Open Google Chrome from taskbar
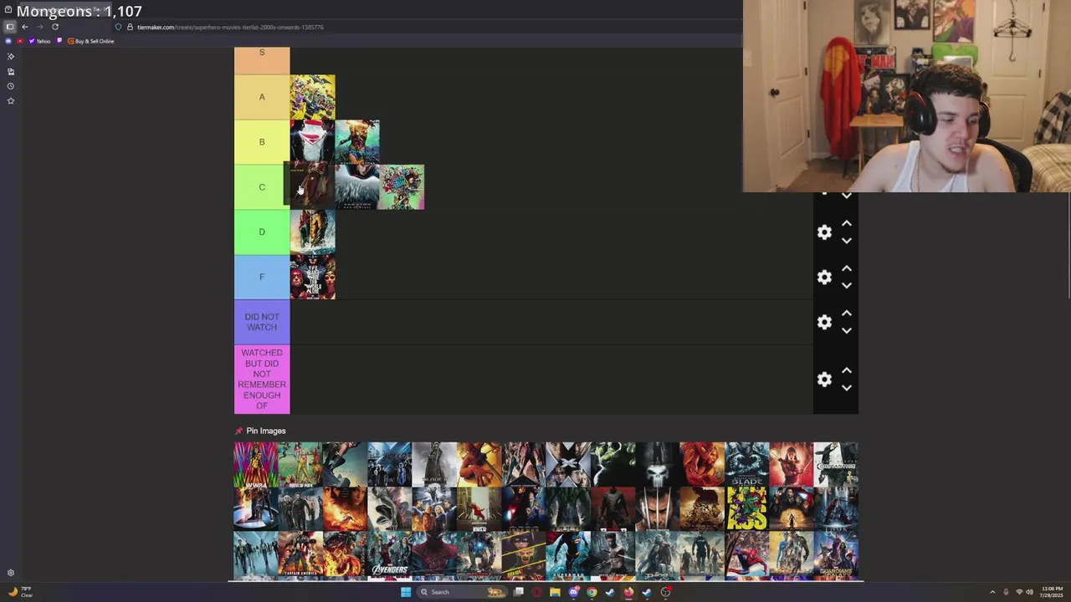1071x602 pixels. point(592,592)
